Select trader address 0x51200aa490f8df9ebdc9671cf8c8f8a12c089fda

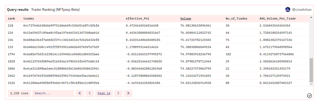click(x=61, y=83)
